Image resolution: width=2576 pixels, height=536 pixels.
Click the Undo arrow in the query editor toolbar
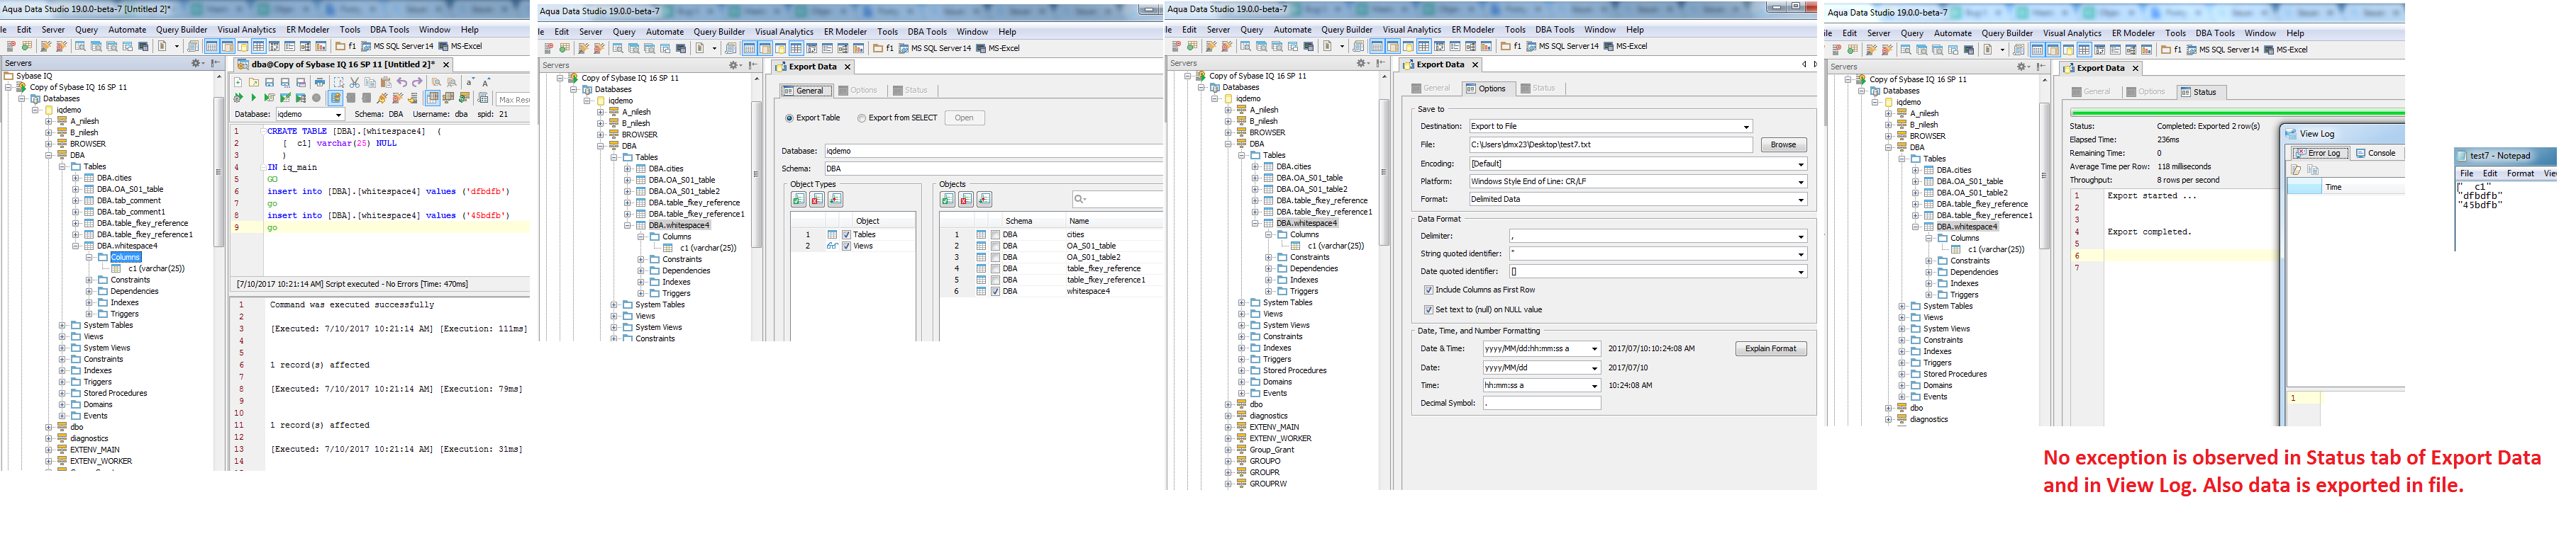coord(402,83)
